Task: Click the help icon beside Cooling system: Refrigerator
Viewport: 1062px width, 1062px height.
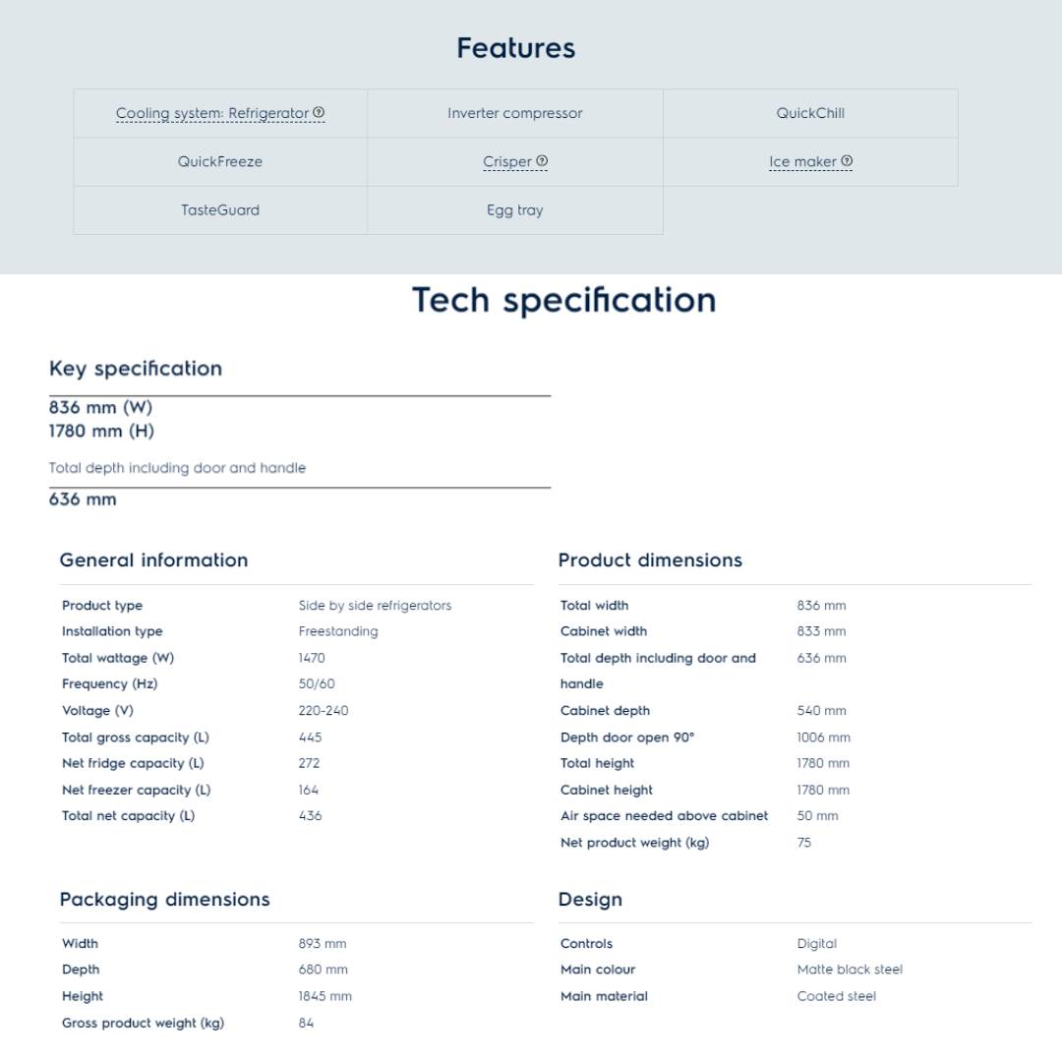Action: 319,113
